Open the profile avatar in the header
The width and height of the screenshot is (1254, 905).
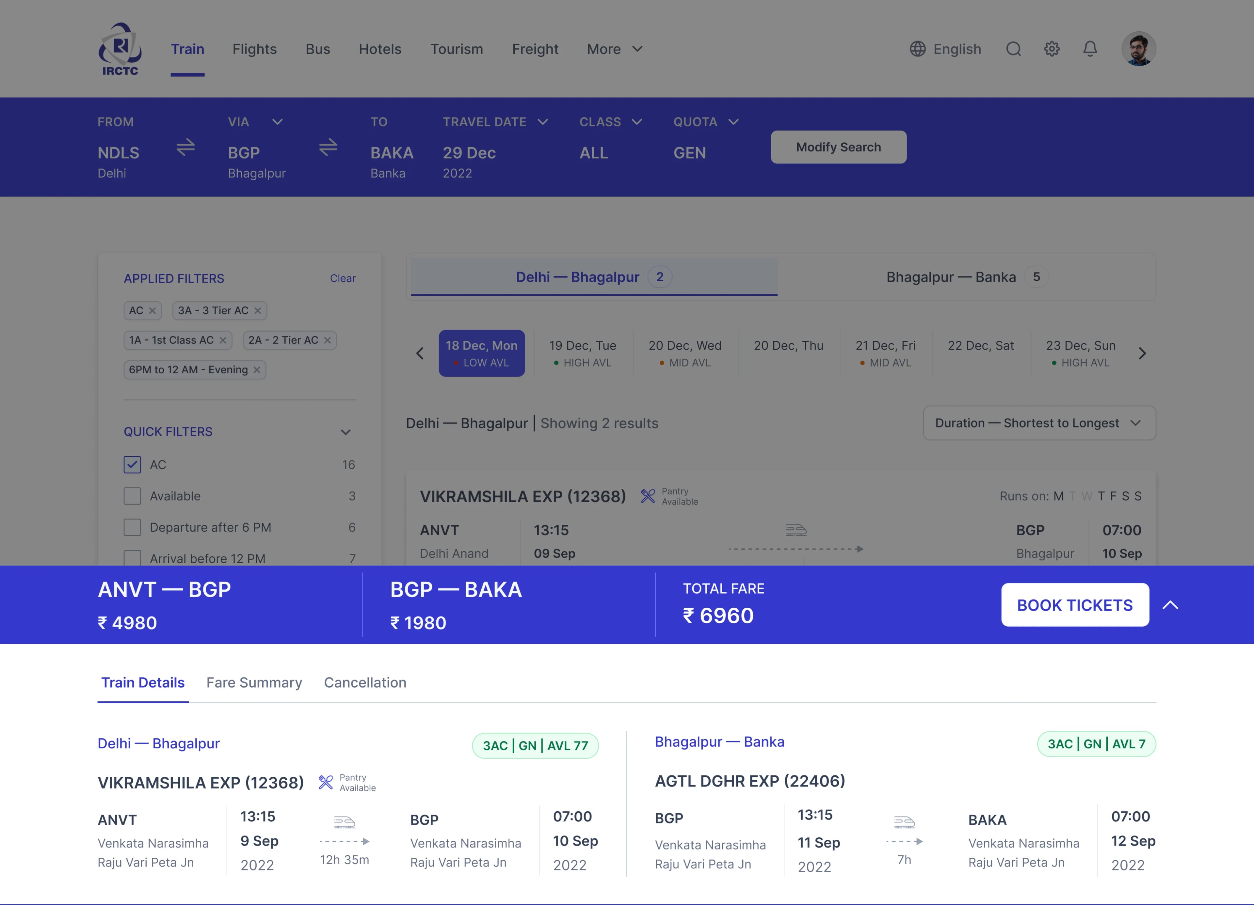click(x=1139, y=49)
